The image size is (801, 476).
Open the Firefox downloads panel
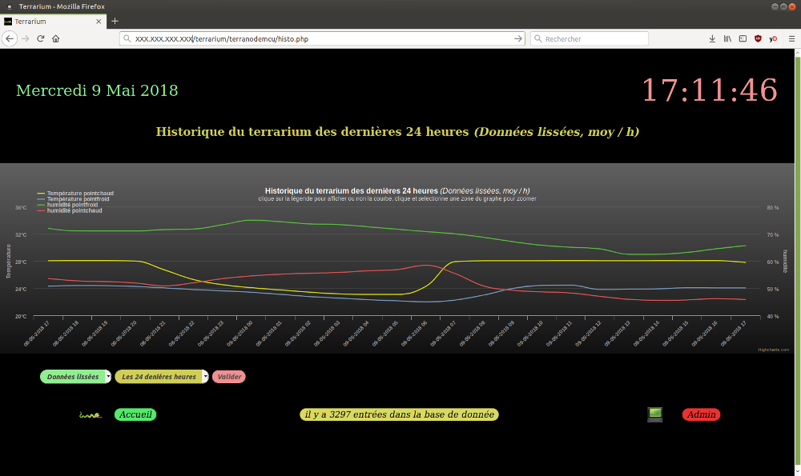click(x=712, y=38)
